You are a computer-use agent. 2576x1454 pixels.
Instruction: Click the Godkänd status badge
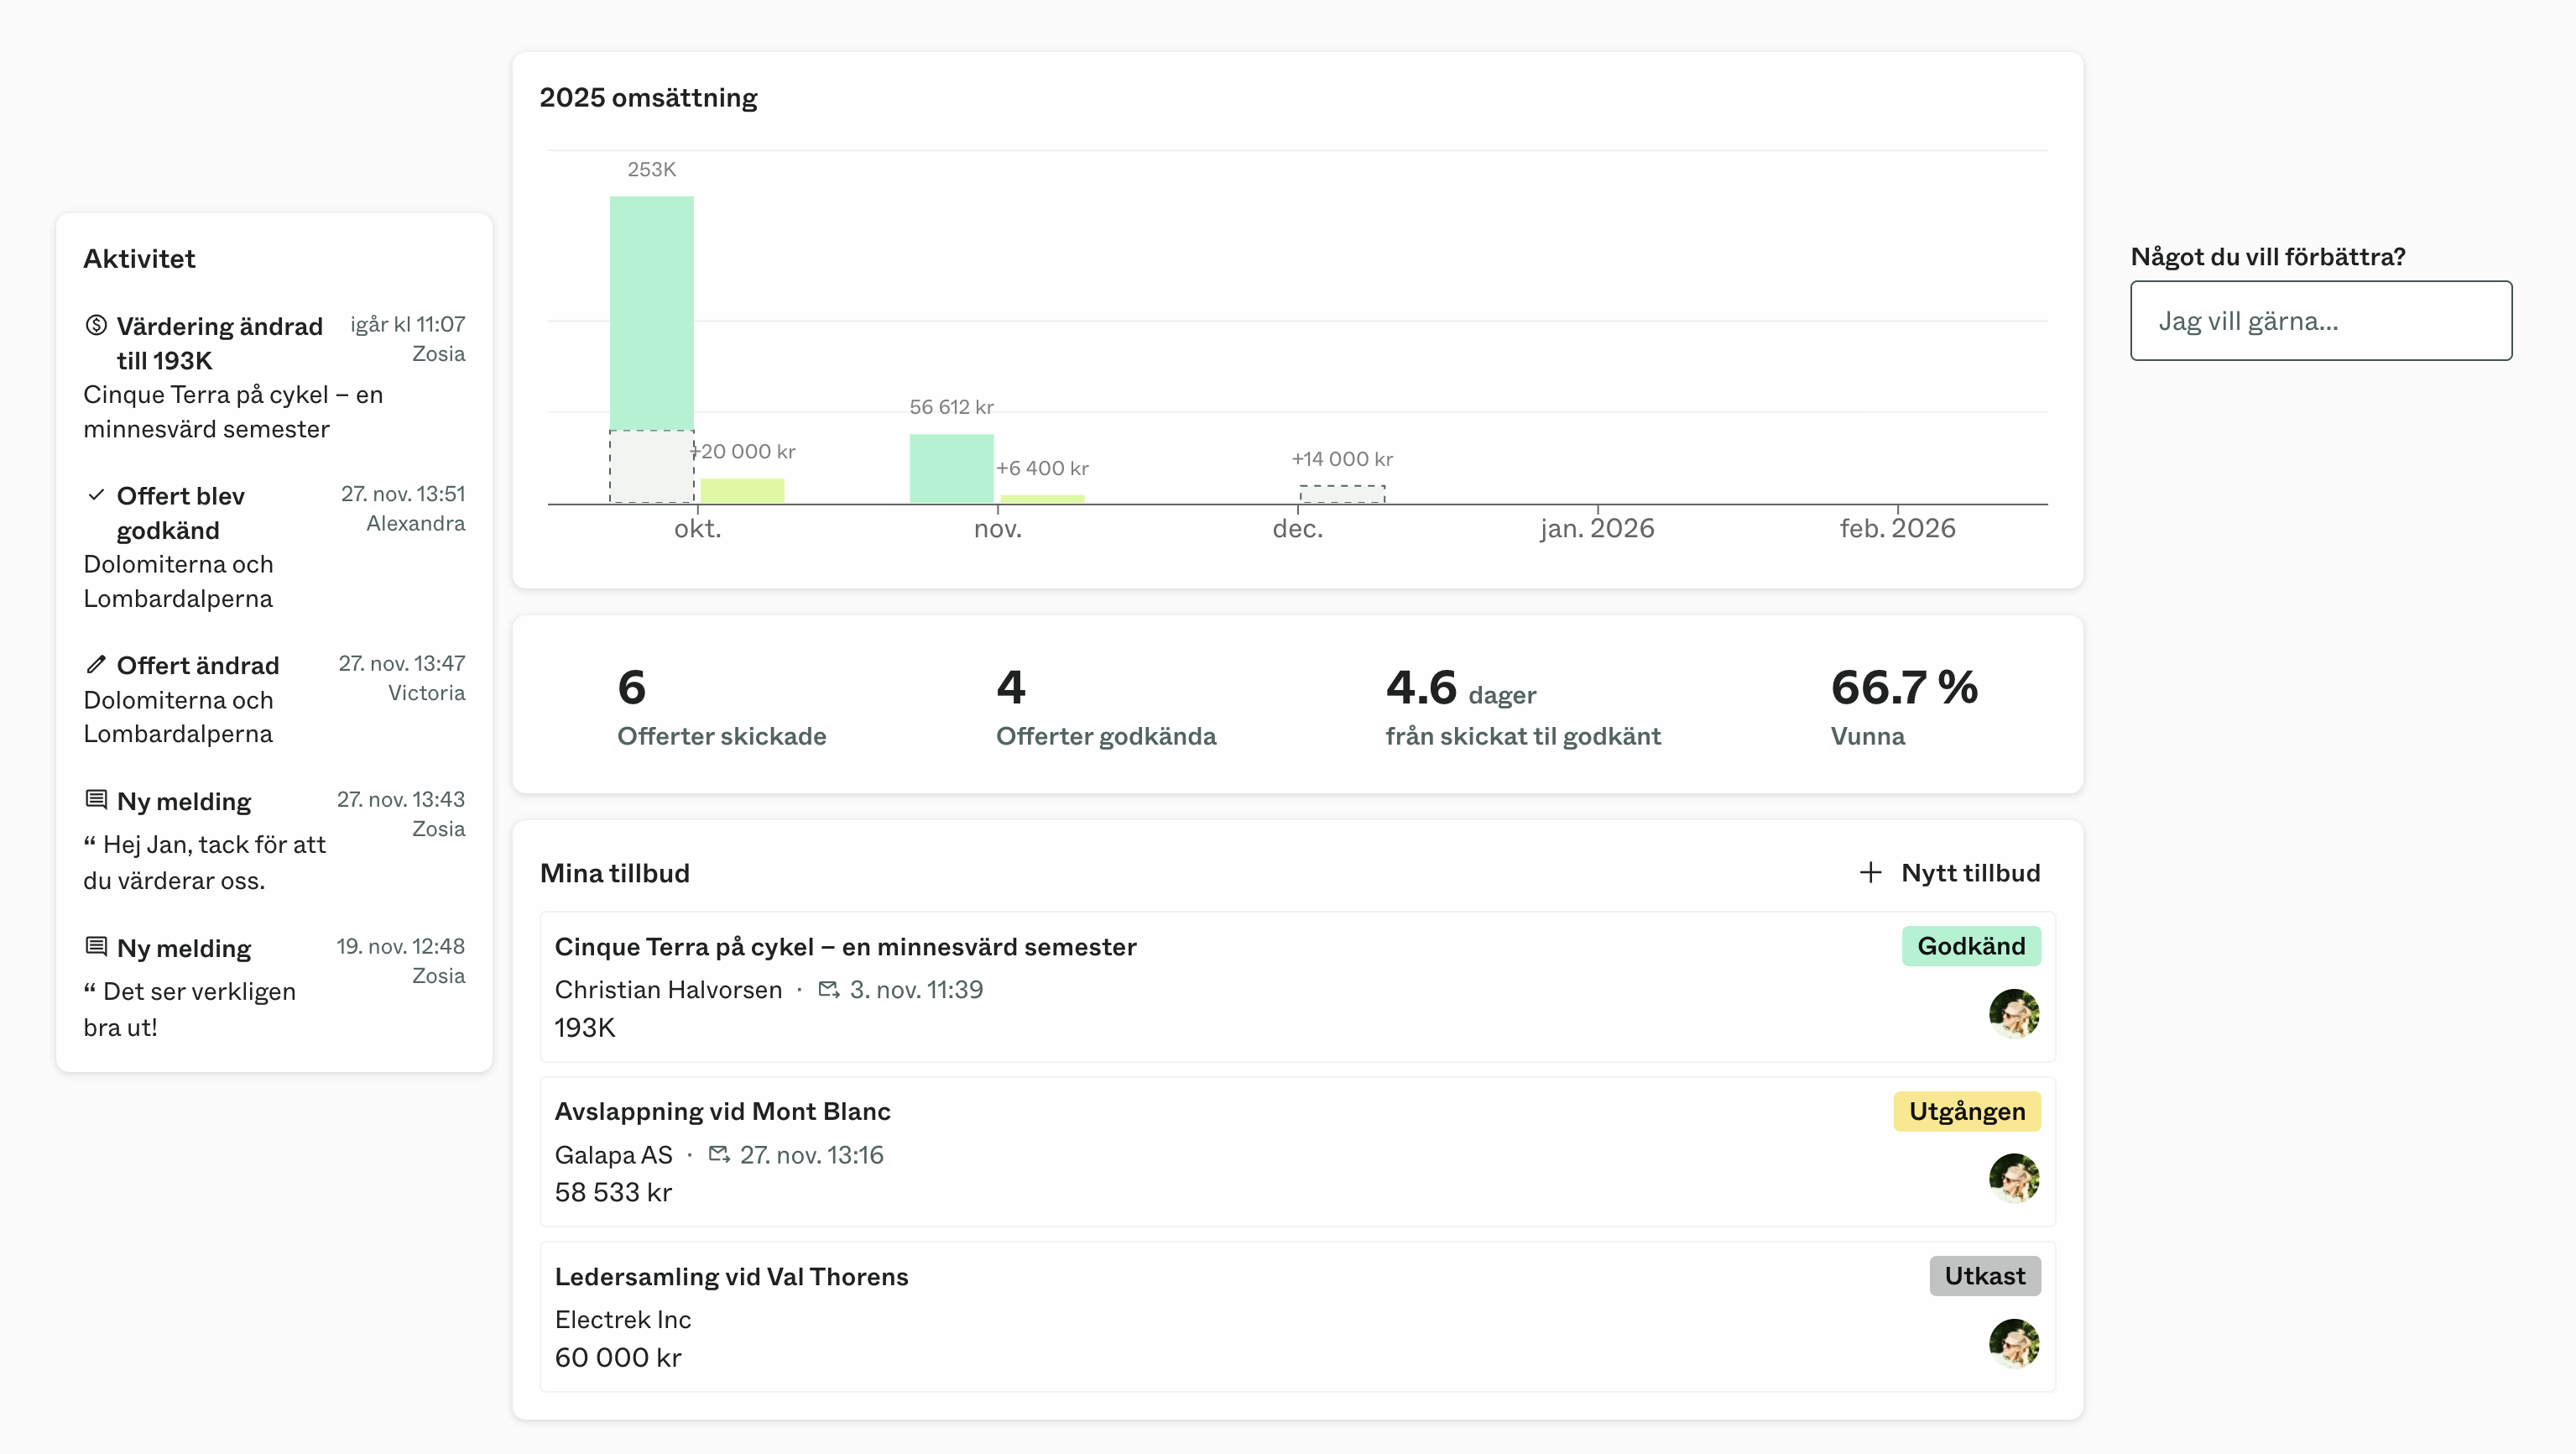point(1970,947)
